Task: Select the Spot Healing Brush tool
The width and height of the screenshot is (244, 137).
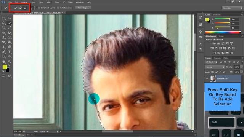Action: (x=3, y=33)
